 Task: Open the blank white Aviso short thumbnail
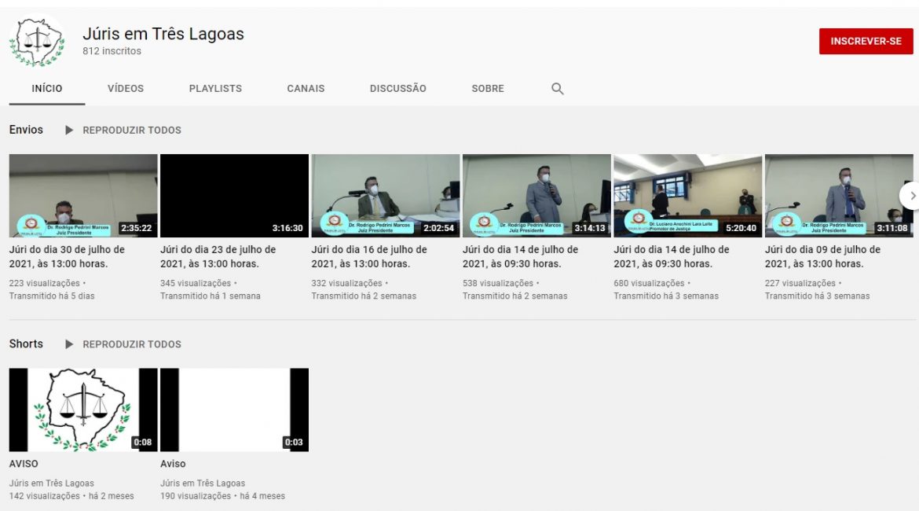234,410
